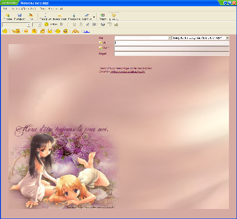Click the yellow handwriting icon at the toolbar's end

(114, 15)
